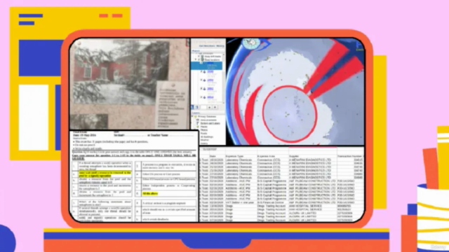Click the 'Date: 15 May 2016' exam text
The height and width of the screenshot is (252, 449).
[84, 135]
